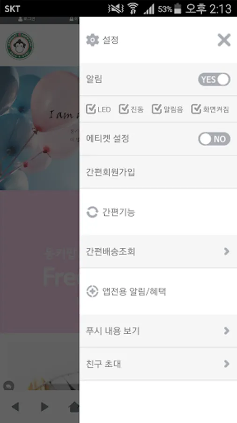Go back with left arrow icon
Screen dimensions: 237x423
tap(15, 406)
